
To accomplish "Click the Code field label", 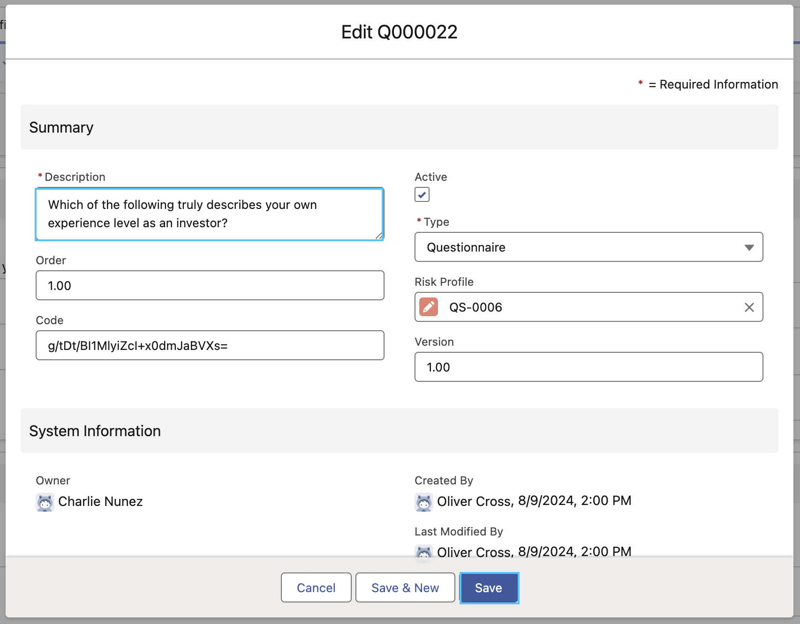I will pos(50,320).
